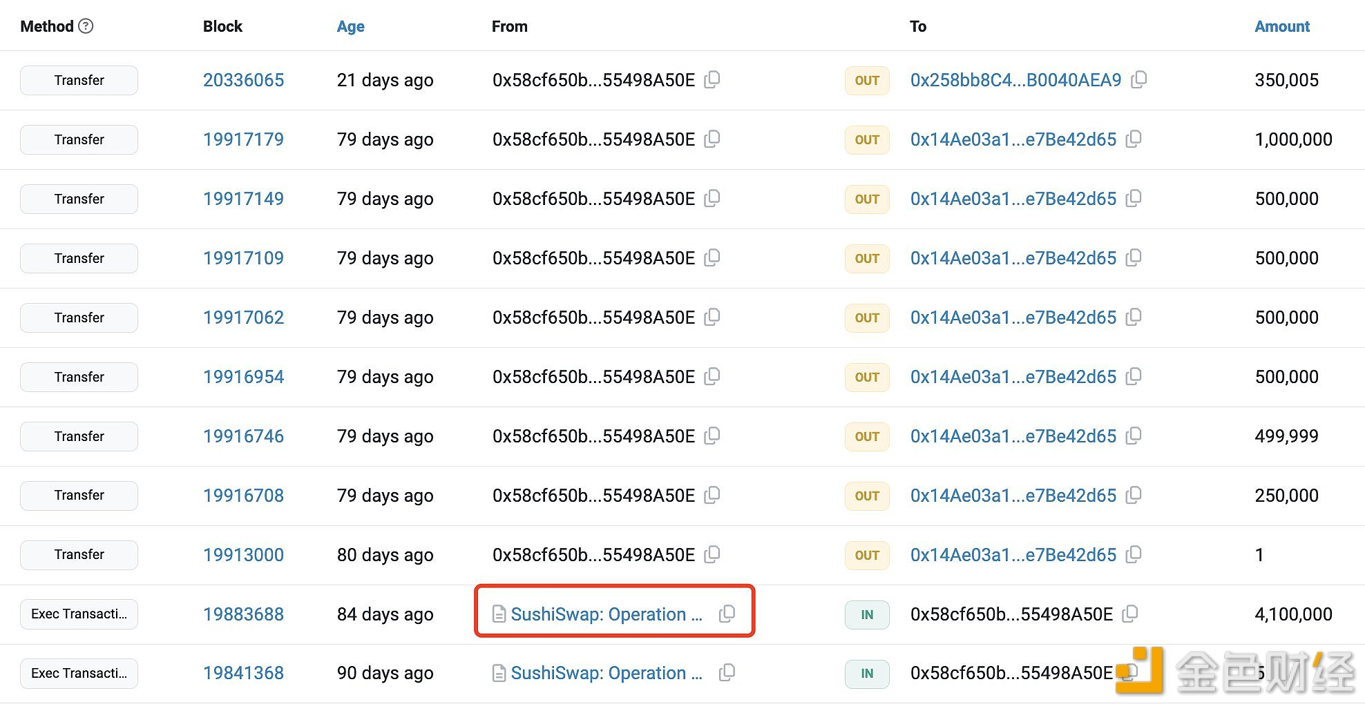Open block 19917149
The width and height of the screenshot is (1365, 704).
coord(243,199)
